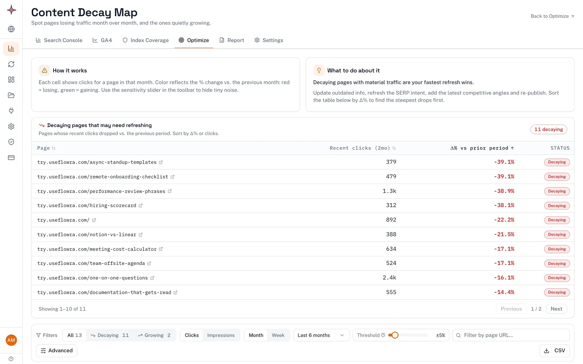This screenshot has height=364, width=583.
Task: Open the Index Coverage tab
Action: pos(145,40)
